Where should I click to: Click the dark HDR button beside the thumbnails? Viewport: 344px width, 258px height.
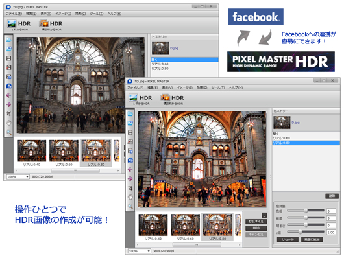[x=256, y=228]
